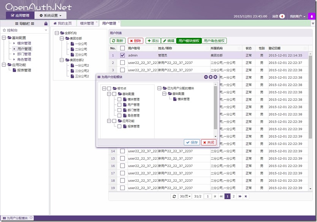This screenshot has height=222, width=317.
Task: Click the 添加 button
Action: coord(153,41)
